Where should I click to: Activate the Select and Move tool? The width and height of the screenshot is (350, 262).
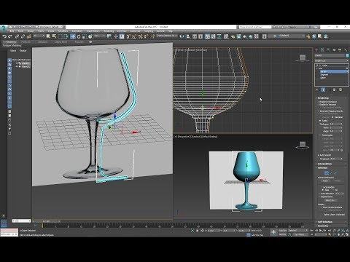click(73, 36)
